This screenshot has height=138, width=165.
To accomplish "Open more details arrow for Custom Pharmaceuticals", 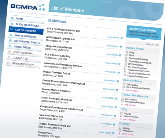I will pos(113,133).
